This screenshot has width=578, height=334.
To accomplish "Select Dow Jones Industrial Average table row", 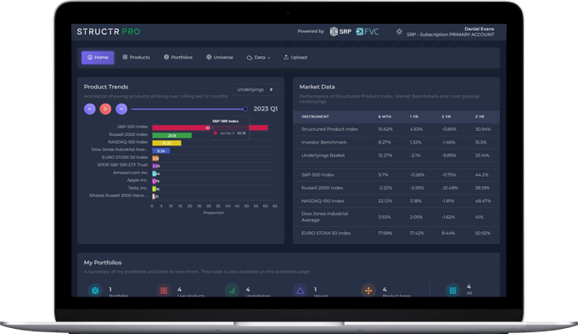I will [396, 217].
